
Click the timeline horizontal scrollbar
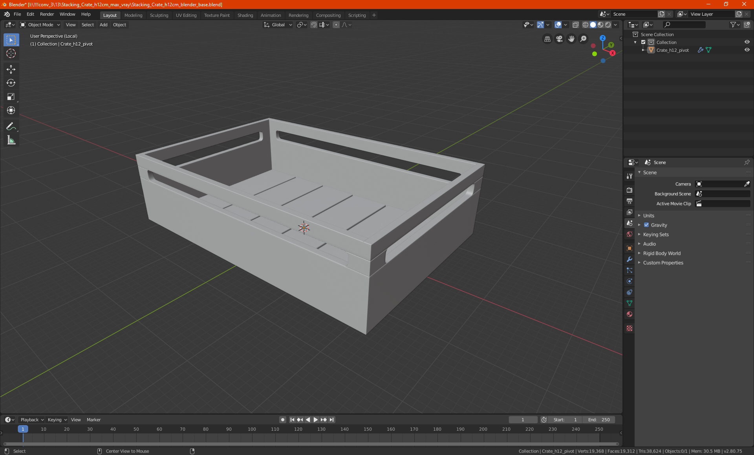point(310,444)
